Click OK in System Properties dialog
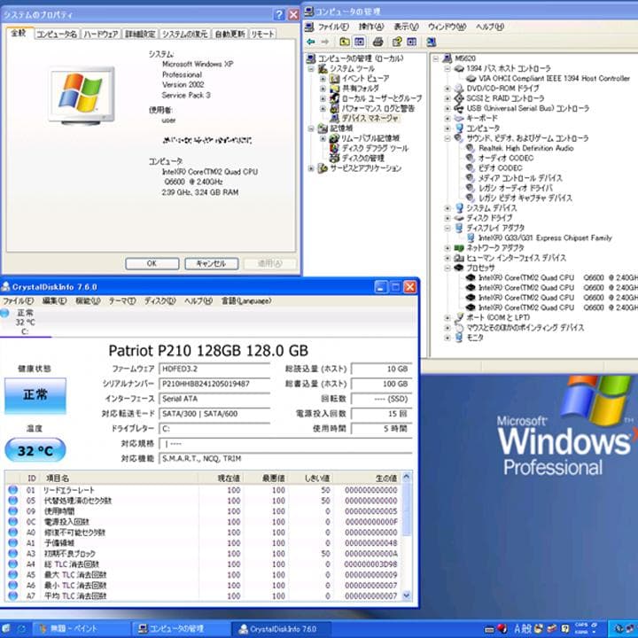 tap(152, 264)
